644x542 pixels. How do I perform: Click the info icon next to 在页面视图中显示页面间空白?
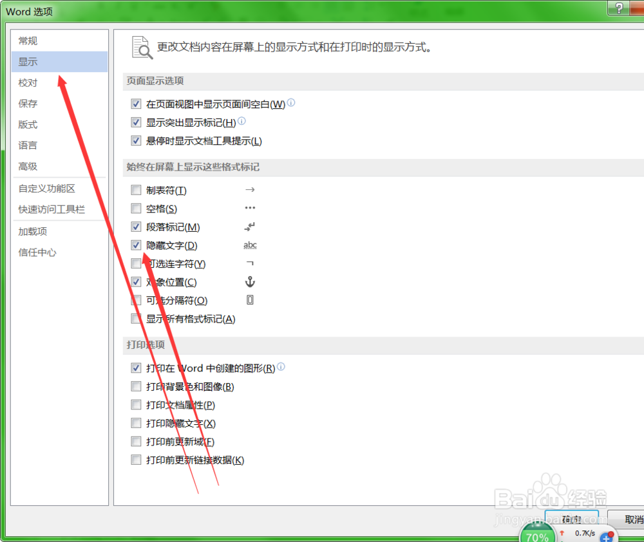[x=290, y=102]
